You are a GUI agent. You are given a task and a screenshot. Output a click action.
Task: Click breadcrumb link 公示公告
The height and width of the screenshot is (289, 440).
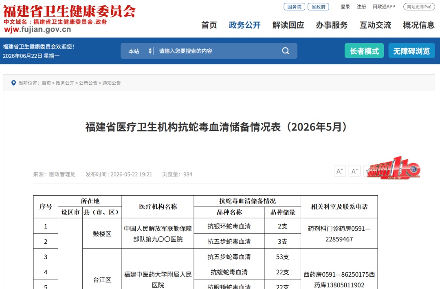[x=88, y=83]
